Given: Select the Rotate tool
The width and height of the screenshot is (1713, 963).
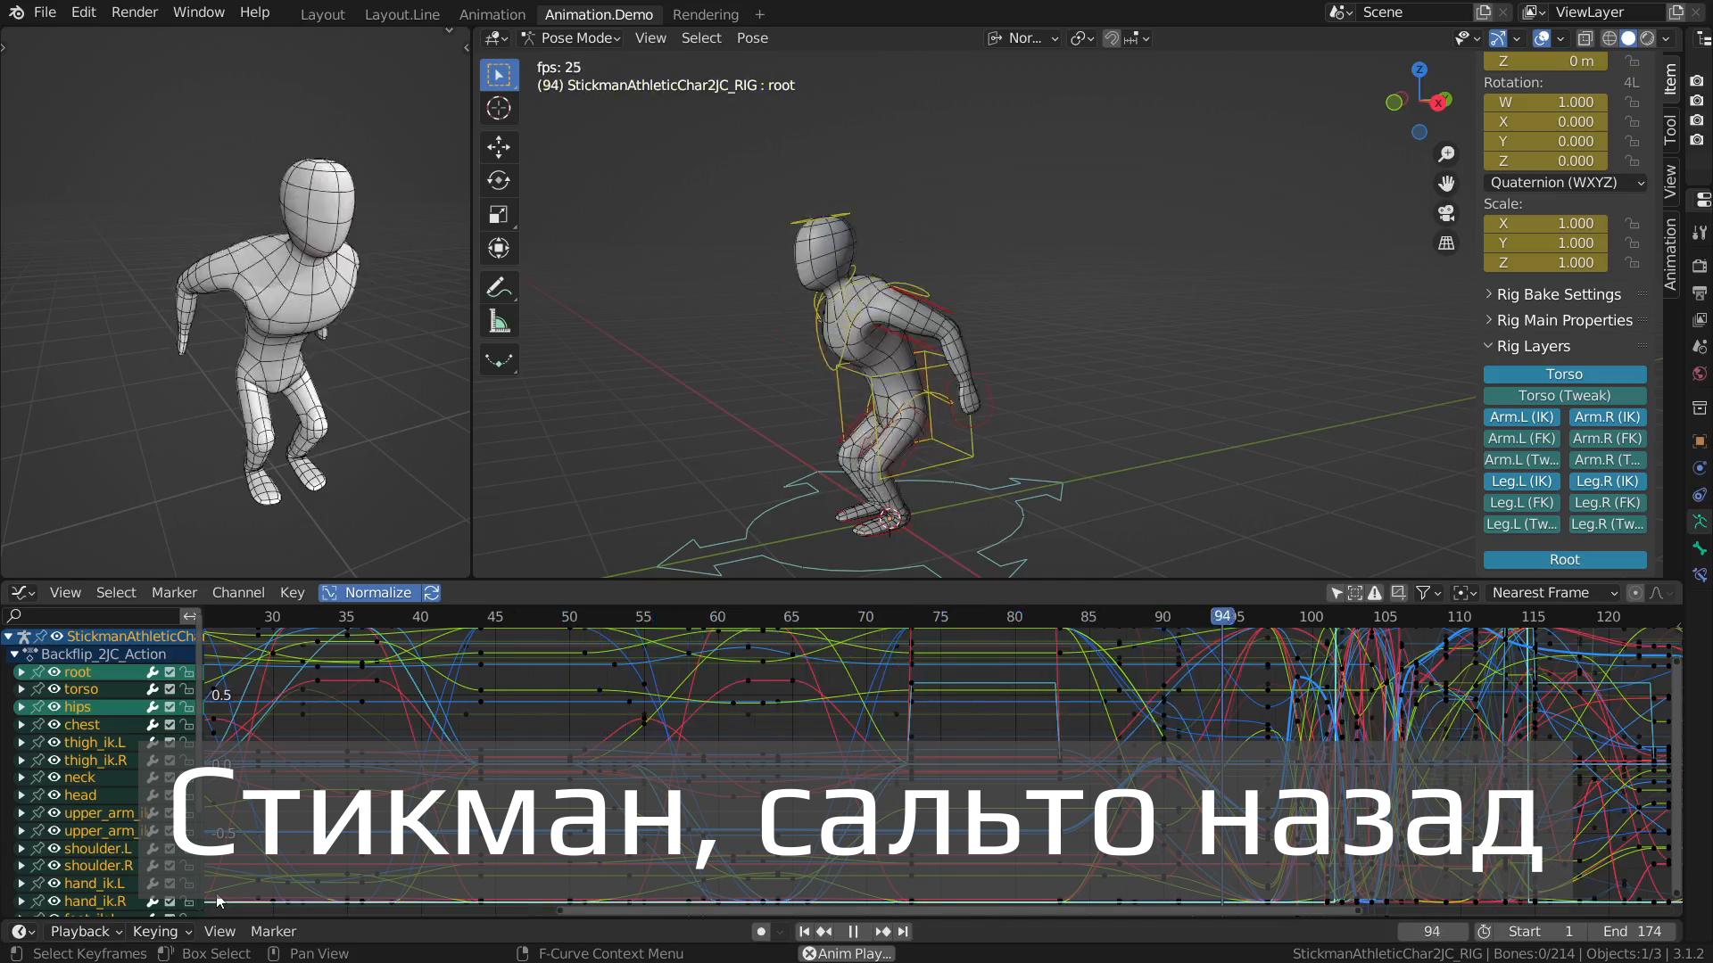Looking at the screenshot, I should (498, 180).
